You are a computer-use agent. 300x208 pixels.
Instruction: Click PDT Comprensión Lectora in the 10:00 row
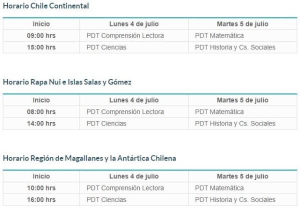pos(125,188)
